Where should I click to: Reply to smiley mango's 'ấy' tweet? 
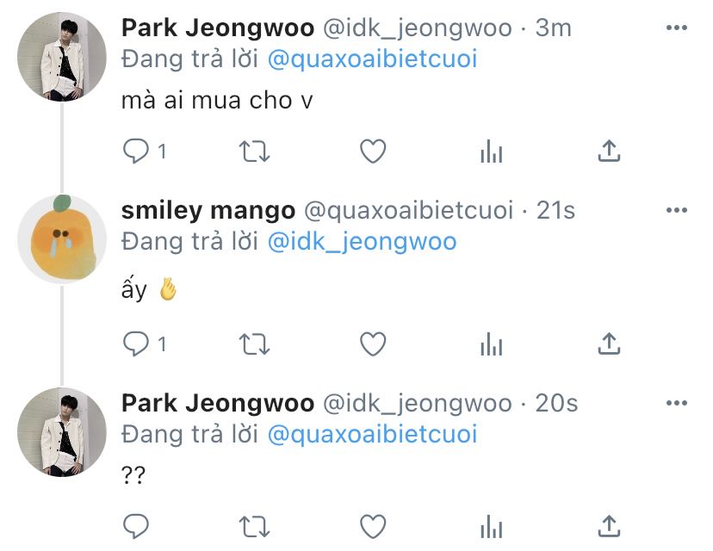point(136,344)
